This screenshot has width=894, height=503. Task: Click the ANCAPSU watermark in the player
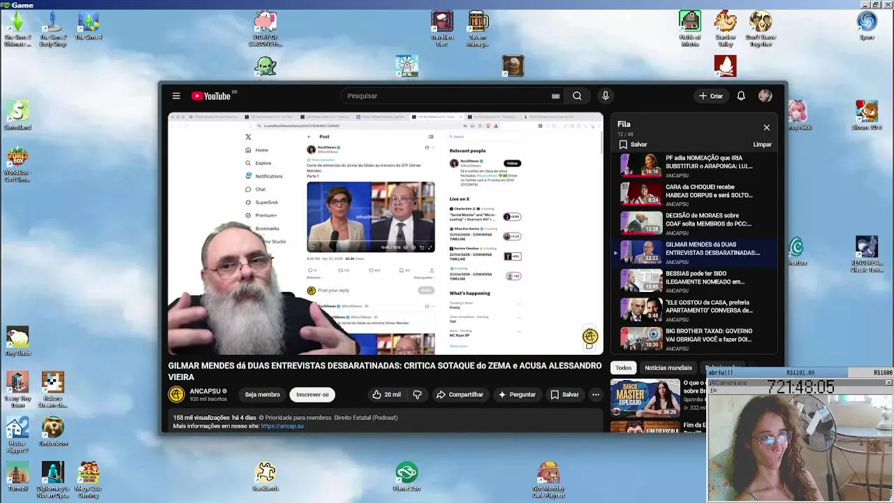point(590,337)
